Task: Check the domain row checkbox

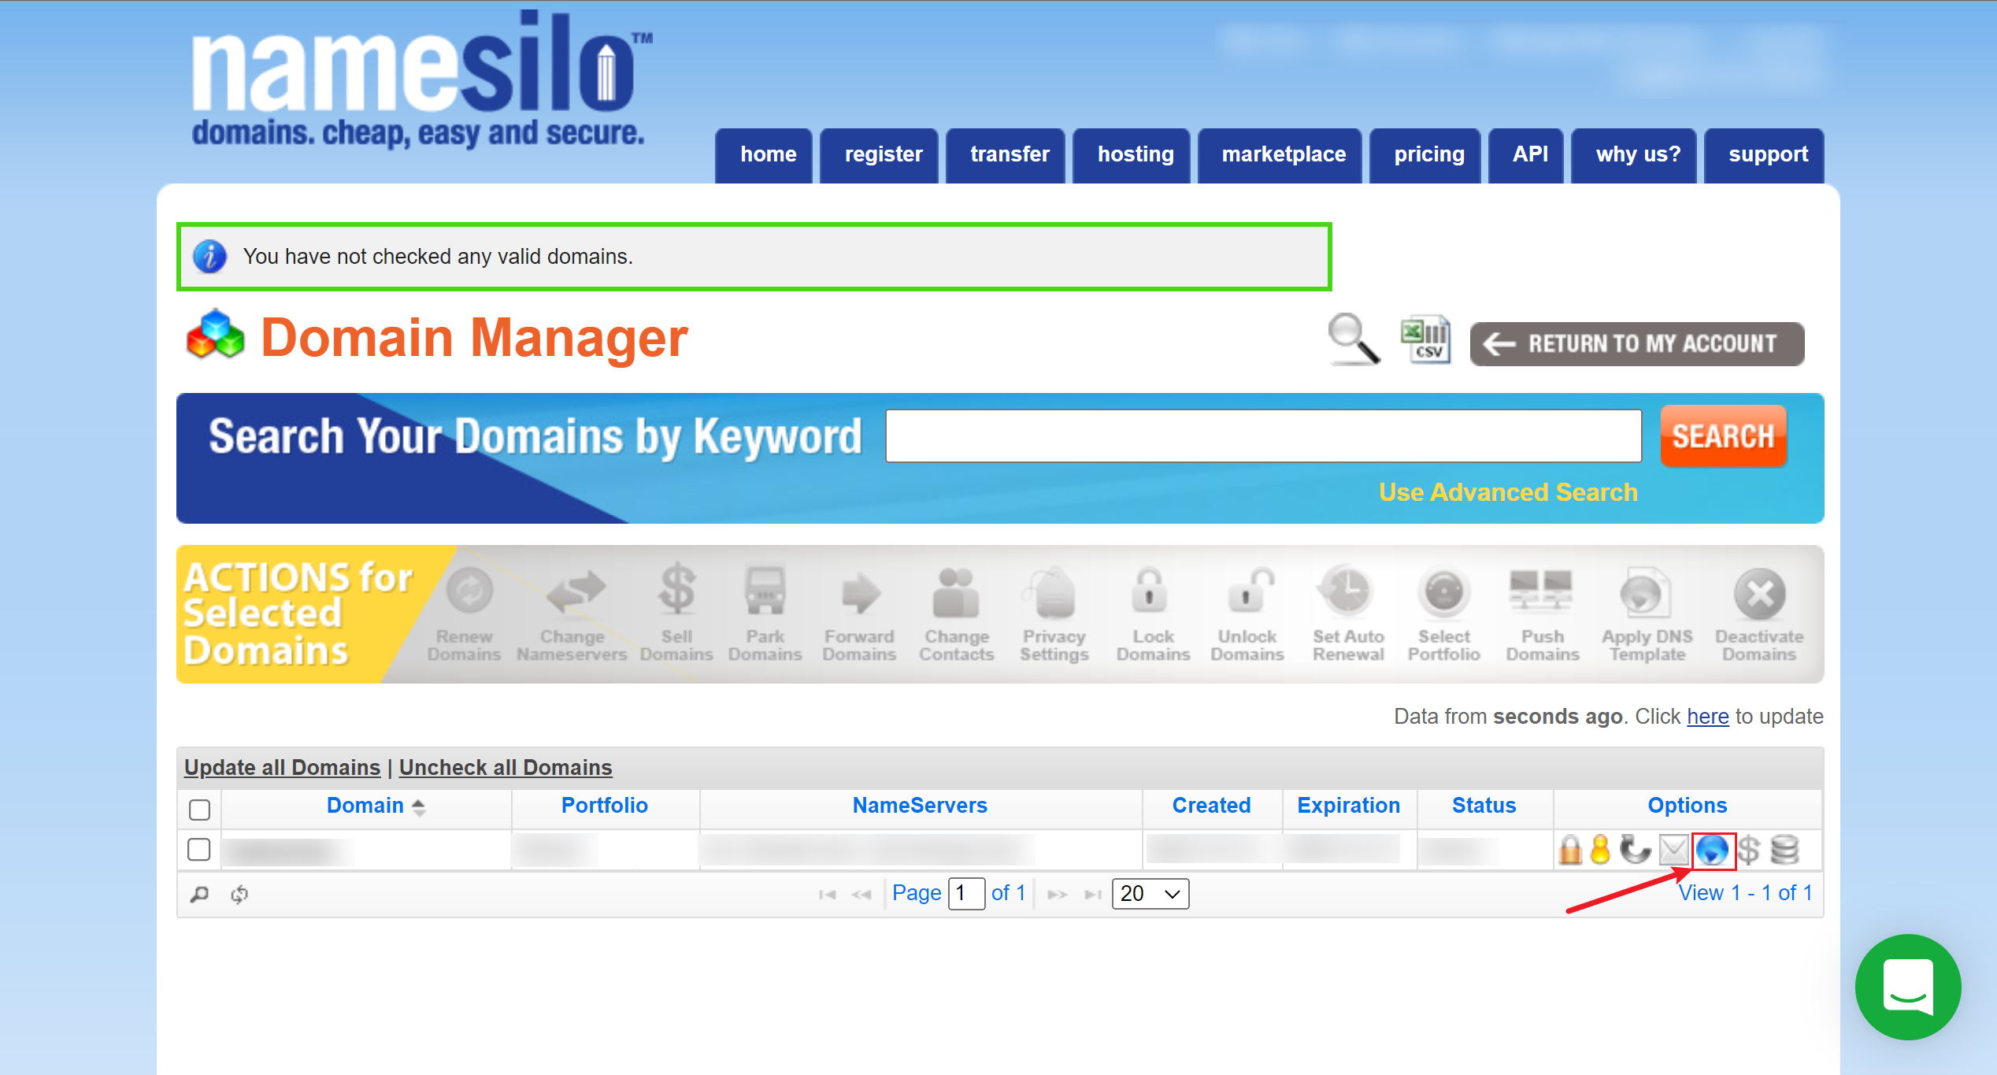Action: tap(199, 850)
